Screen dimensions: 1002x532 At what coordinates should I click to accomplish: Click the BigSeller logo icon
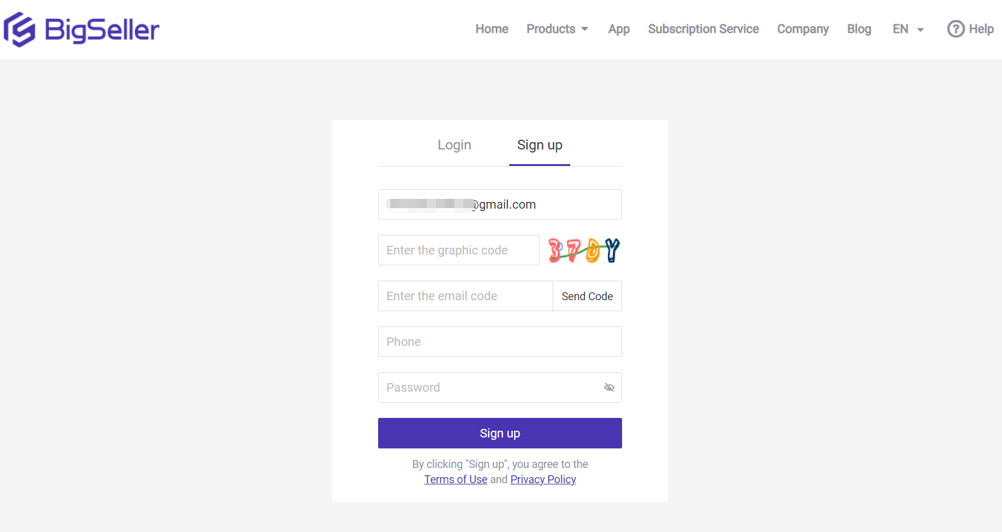point(19,28)
